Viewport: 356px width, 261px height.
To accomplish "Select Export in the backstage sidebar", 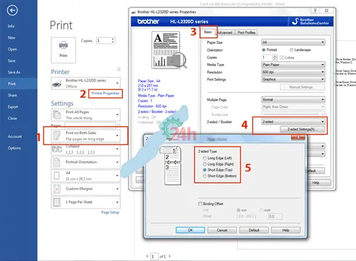I will (x=13, y=107).
